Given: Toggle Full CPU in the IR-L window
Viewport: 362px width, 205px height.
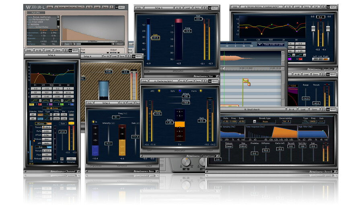Looking at the screenshot, I should (36, 13).
